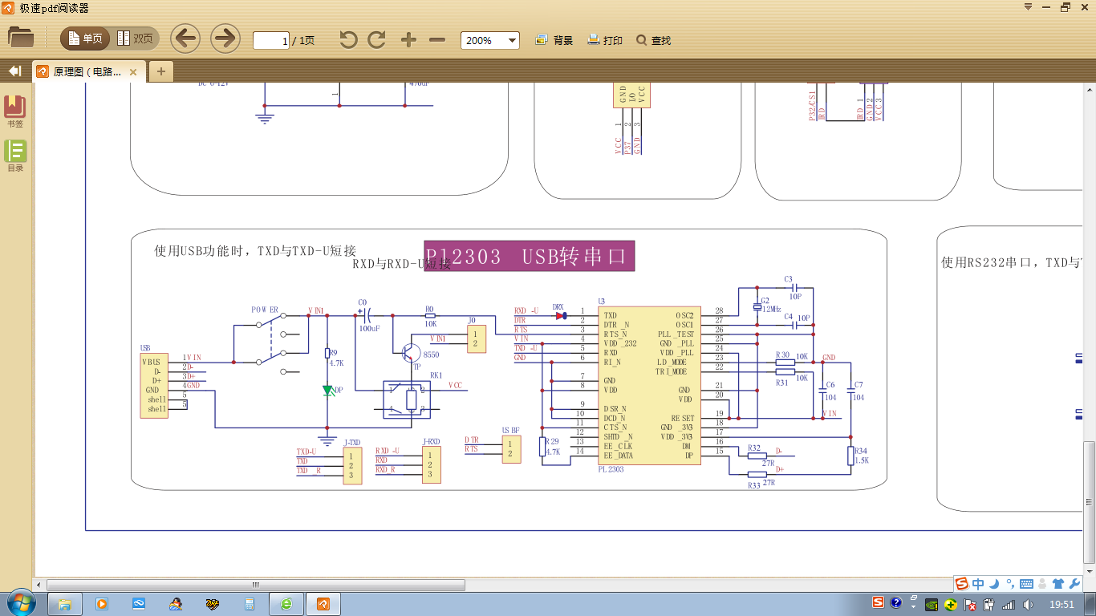Viewport: 1096px width, 616px height.
Task: Click the 12MHz crystal label
Action: [771, 308]
